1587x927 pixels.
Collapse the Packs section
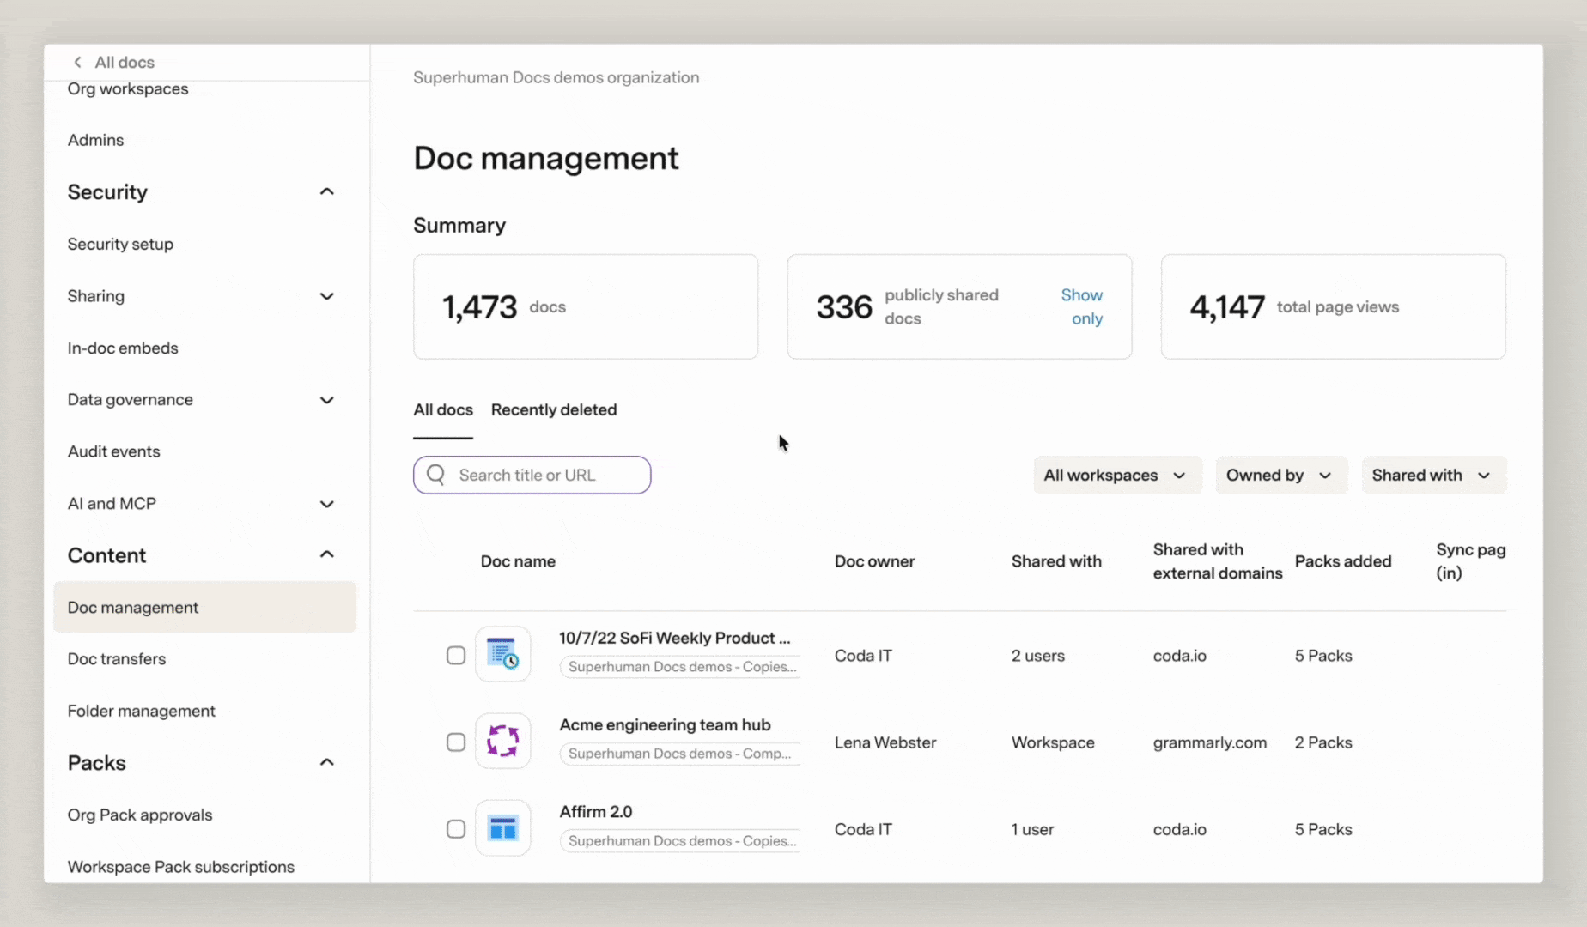click(326, 762)
